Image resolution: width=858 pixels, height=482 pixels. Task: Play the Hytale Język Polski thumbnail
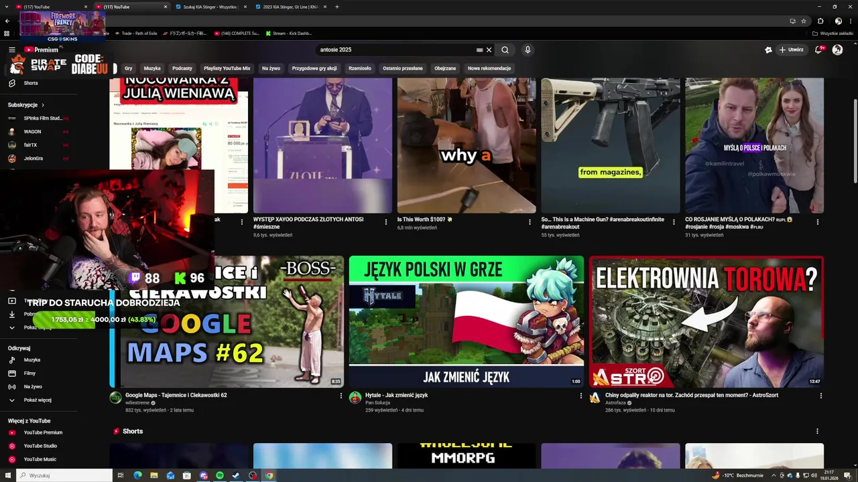(467, 322)
